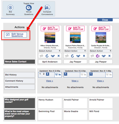
Task: Switch to Bid Summary view
Action: 10,10
